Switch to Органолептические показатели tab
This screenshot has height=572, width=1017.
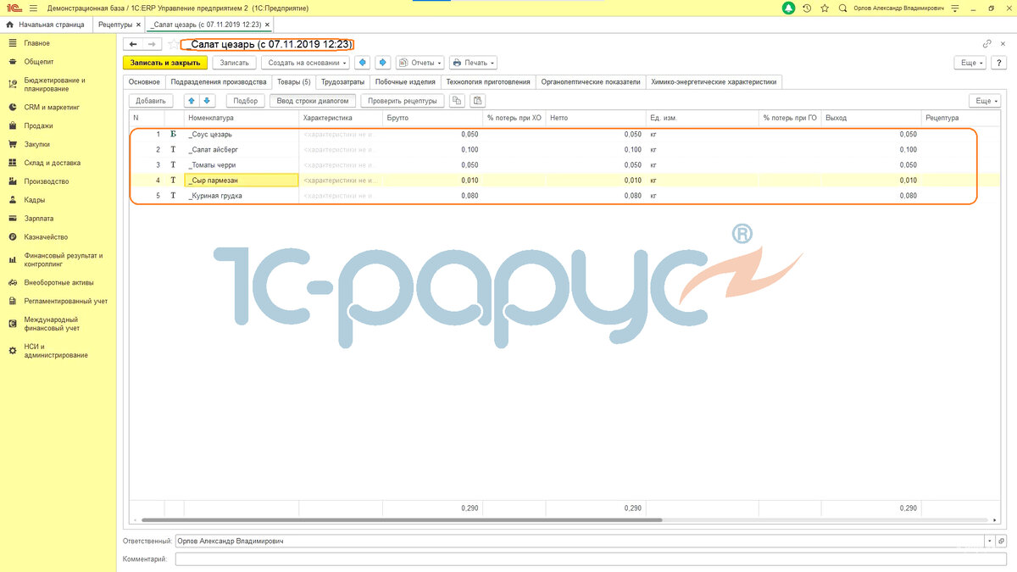pyautogui.click(x=590, y=82)
